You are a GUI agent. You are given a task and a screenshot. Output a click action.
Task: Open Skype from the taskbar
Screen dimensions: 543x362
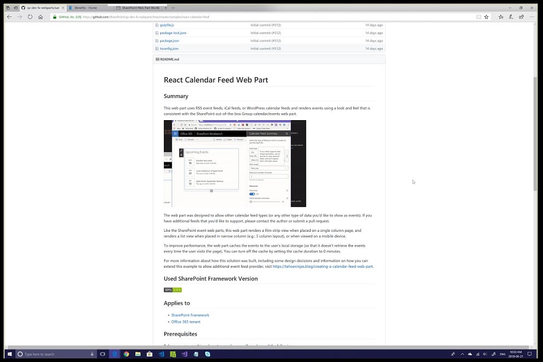tap(207, 354)
